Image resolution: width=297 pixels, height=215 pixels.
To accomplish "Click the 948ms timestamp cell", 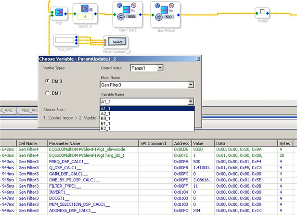I will coord(8,211).
